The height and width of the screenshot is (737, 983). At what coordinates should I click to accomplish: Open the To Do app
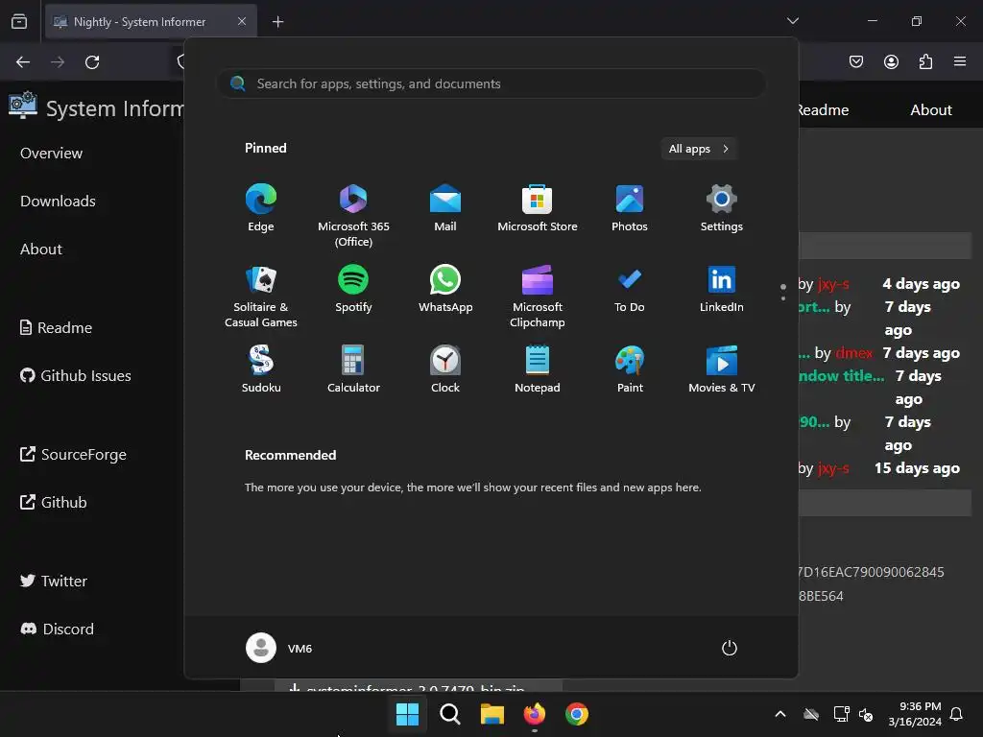[x=630, y=289]
